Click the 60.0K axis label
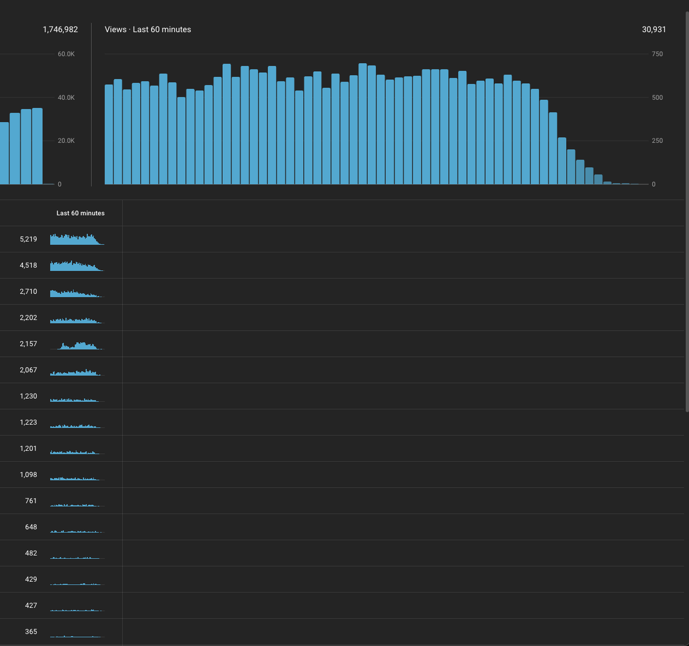This screenshot has height=646, width=689. [x=66, y=54]
